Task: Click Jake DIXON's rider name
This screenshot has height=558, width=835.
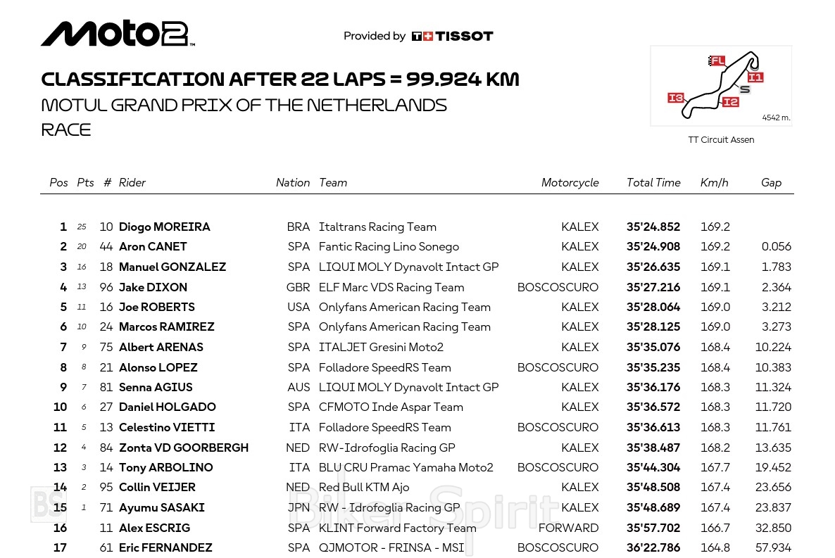Action: click(153, 287)
